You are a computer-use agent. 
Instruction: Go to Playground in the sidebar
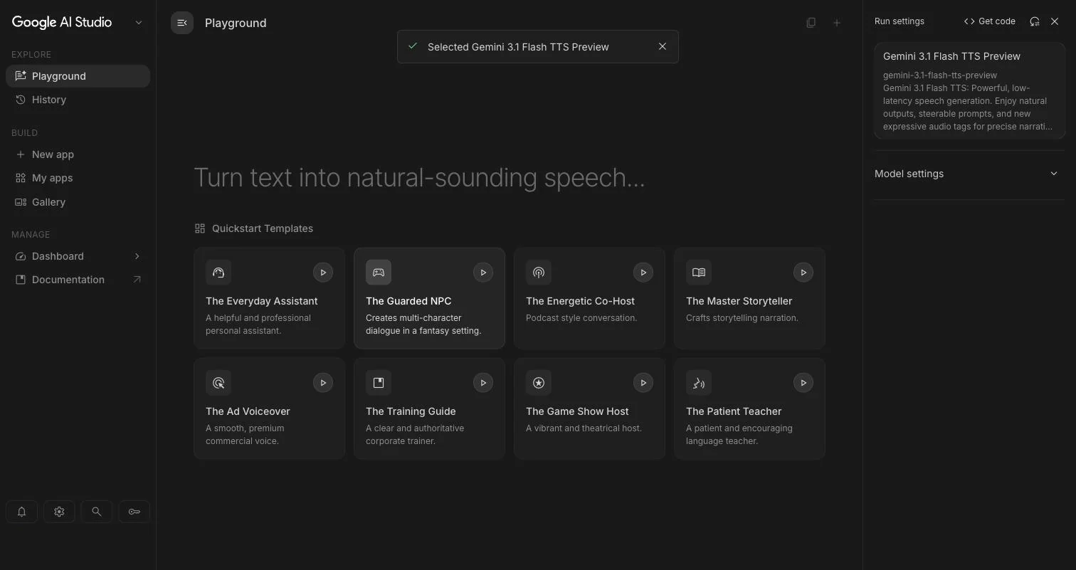(x=78, y=76)
